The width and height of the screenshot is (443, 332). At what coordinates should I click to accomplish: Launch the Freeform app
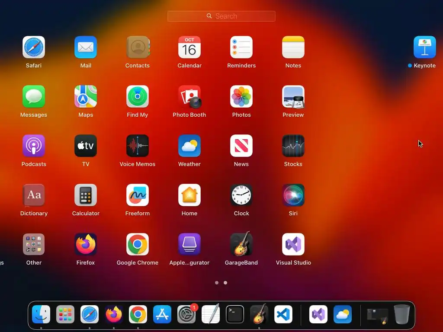pos(138,195)
